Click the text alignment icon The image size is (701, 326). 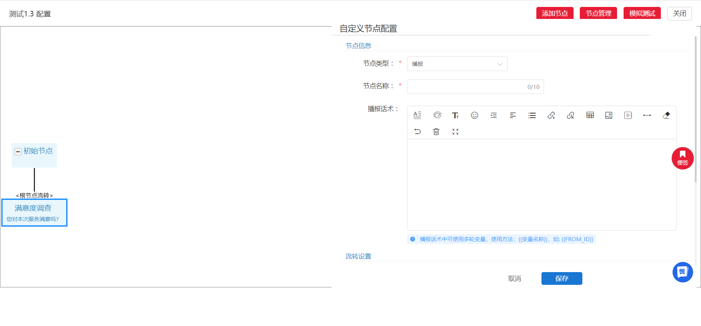[x=513, y=115]
